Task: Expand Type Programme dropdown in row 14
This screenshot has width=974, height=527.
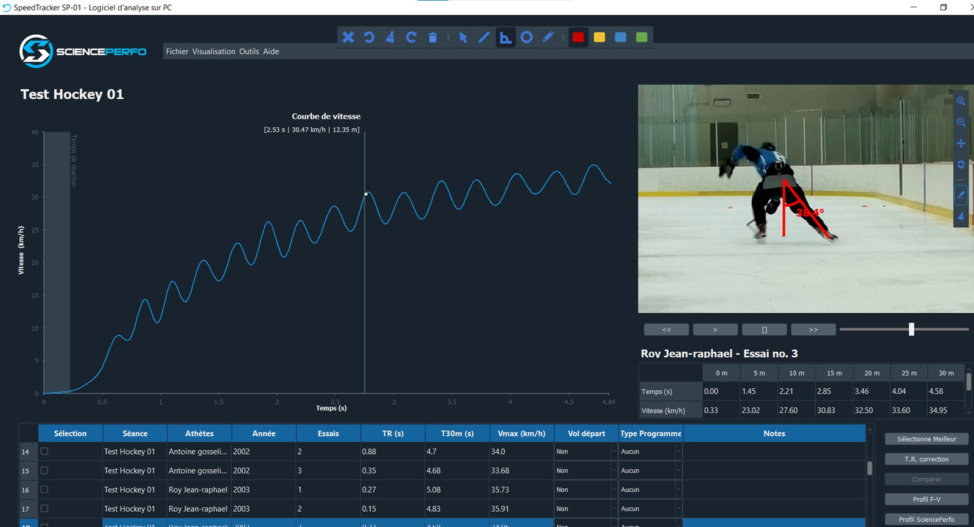Action: coord(678,452)
